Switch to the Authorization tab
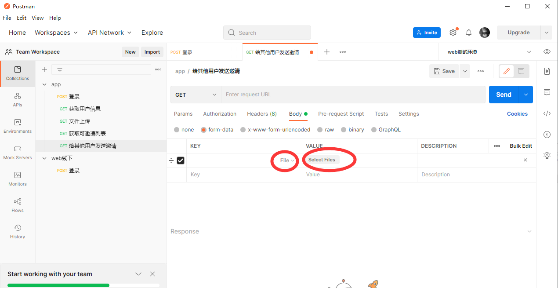This screenshot has height=288, width=558. (220, 114)
